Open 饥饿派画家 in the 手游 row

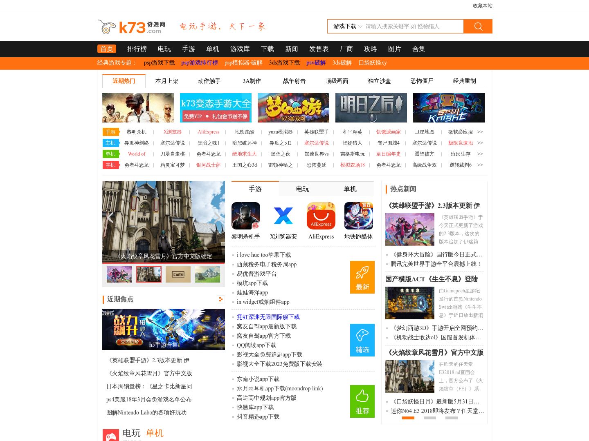tap(389, 132)
